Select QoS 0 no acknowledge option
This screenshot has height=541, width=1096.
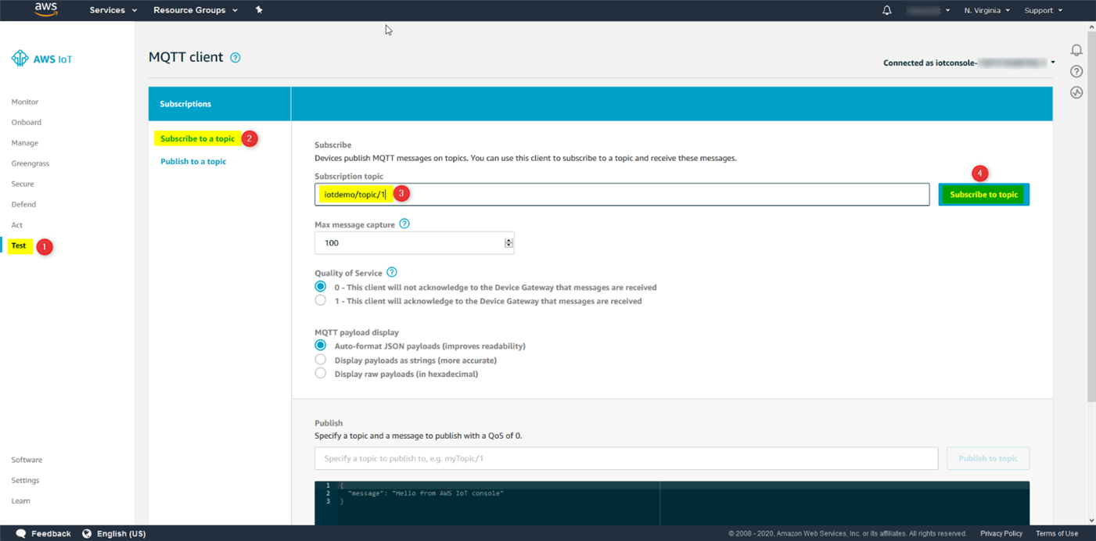[320, 287]
